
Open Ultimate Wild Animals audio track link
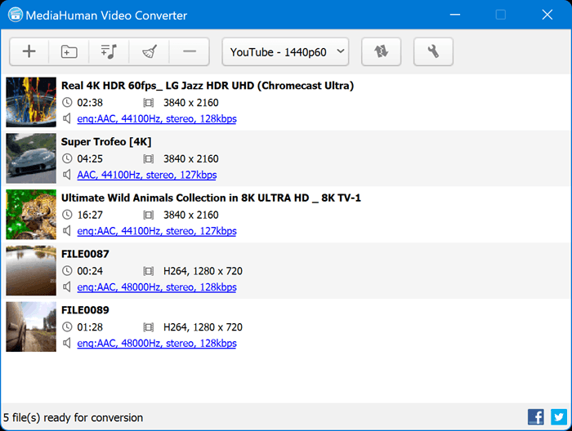157,231
